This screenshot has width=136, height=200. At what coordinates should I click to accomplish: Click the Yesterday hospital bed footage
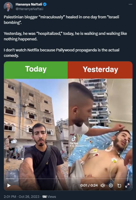click(100, 135)
